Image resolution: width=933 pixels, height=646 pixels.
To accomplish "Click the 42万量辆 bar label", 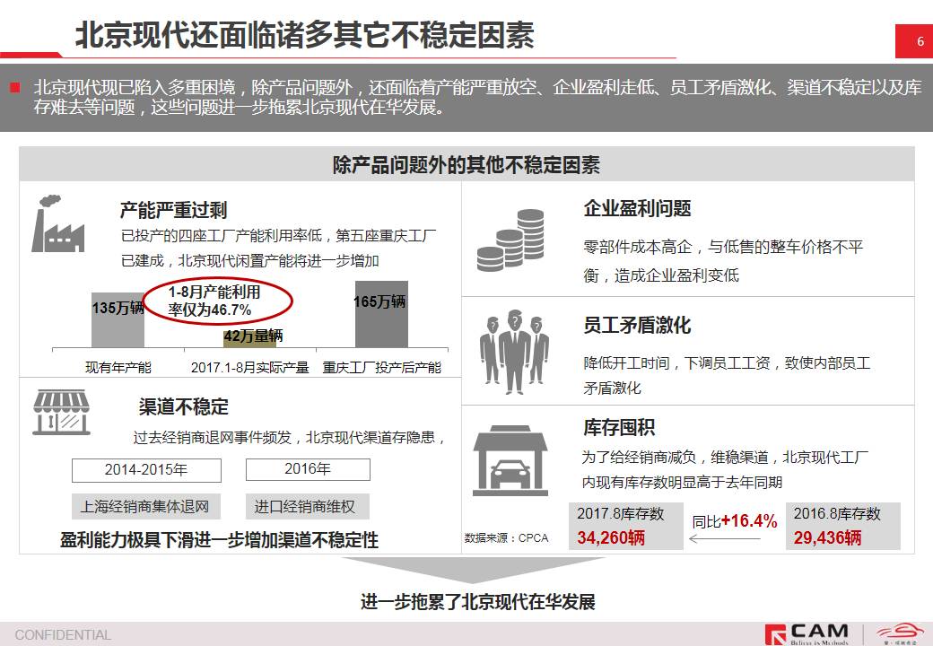I will coord(253,336).
